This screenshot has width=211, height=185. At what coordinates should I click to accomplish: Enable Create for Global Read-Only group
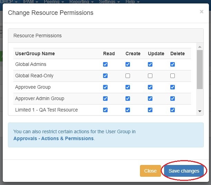(128, 76)
